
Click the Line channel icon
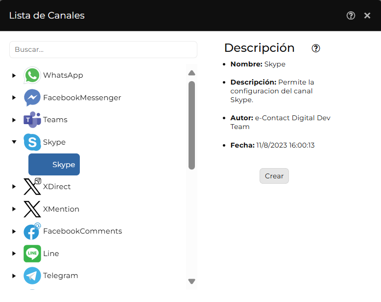(x=32, y=254)
